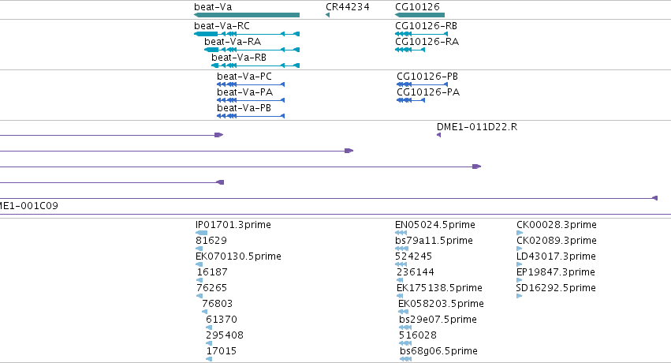671x363 pixels.
Task: Select the beat-Va gene bar
Action: pos(247,15)
